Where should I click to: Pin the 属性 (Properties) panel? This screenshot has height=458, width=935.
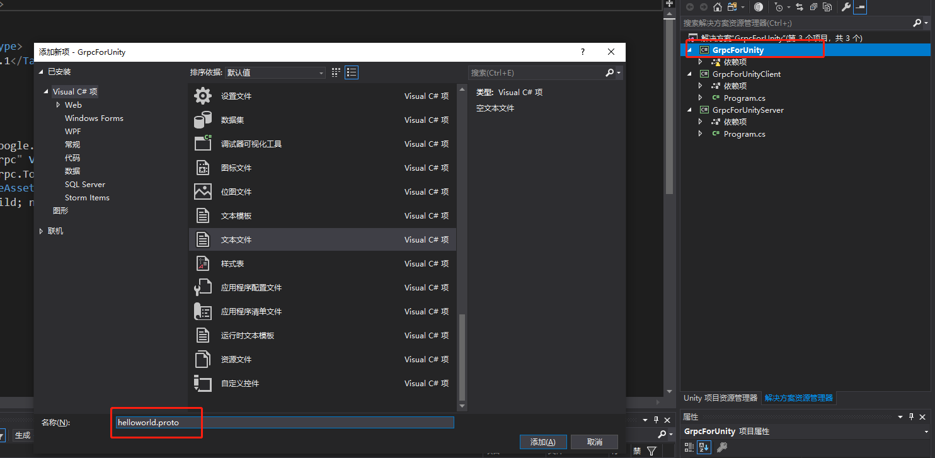[910, 416]
